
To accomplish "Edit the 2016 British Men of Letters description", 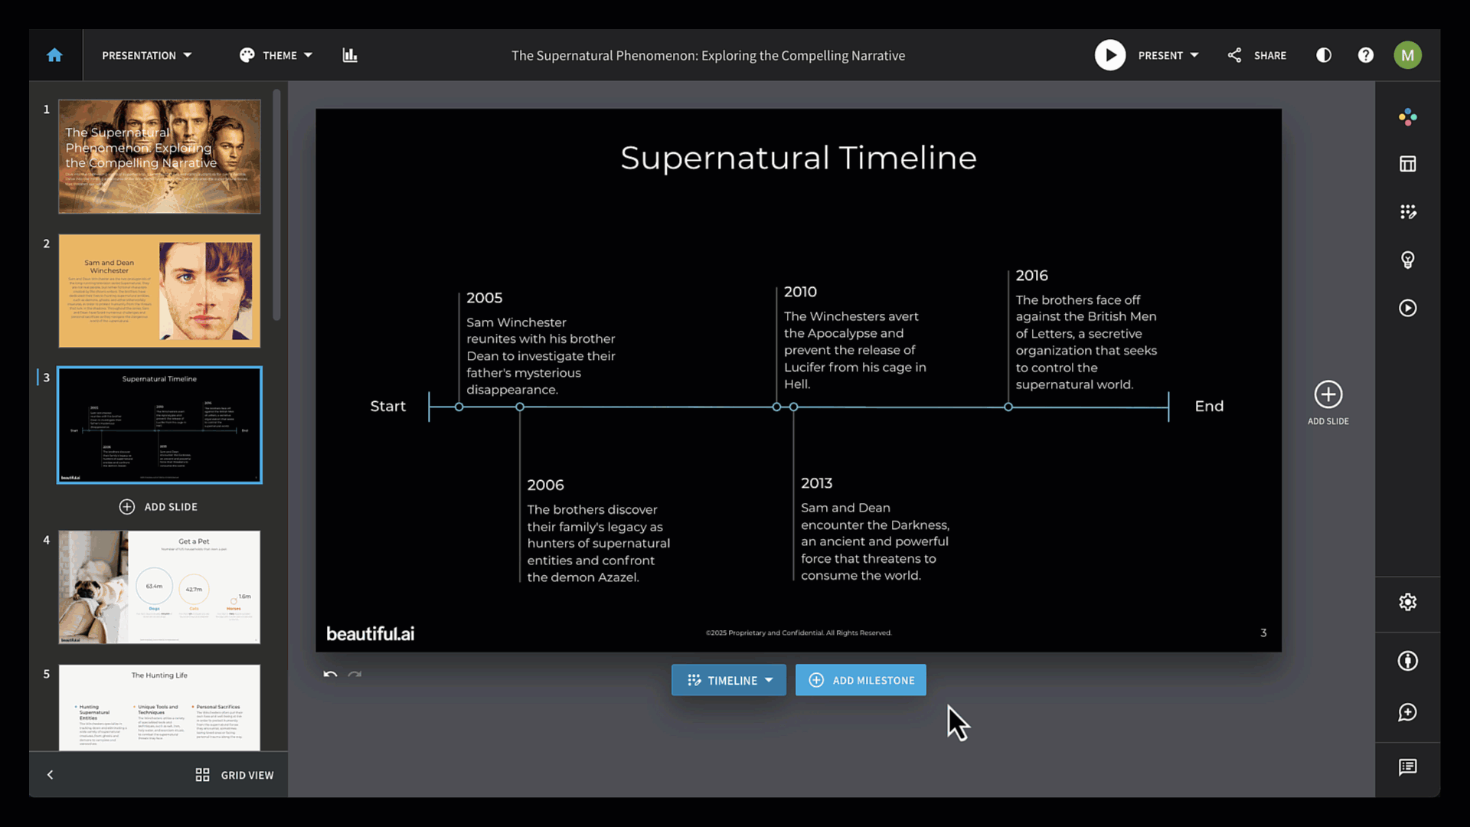I will 1086,342.
